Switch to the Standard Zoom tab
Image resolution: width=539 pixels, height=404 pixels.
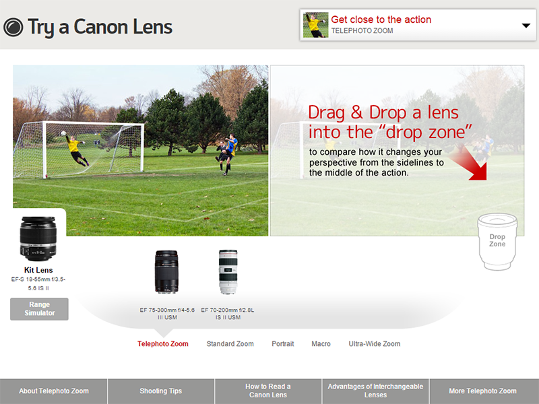coord(230,344)
